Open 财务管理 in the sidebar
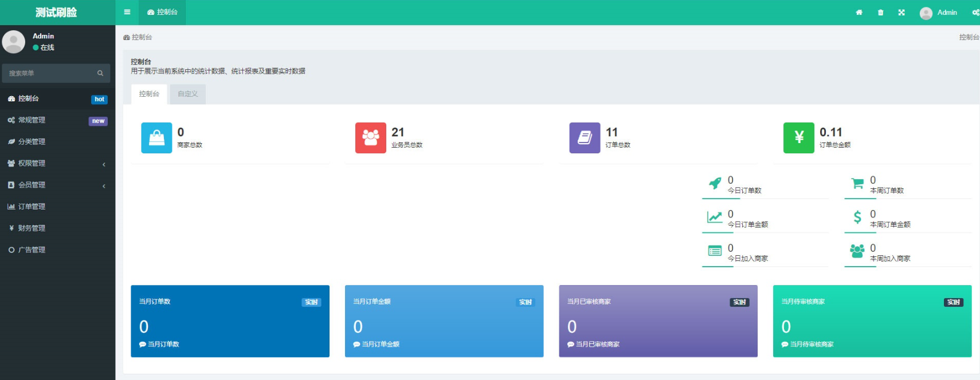 32,228
